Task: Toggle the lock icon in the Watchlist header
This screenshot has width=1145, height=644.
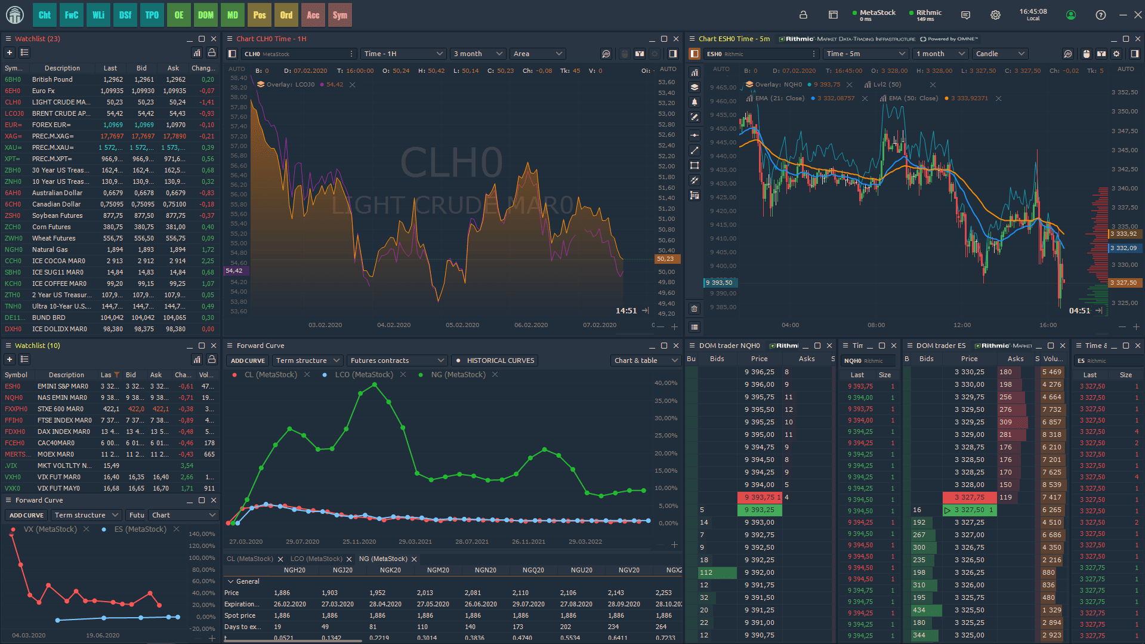Action: click(212, 53)
